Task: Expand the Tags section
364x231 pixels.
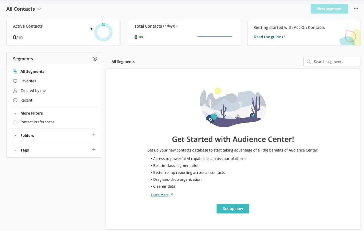Action: (x=15, y=150)
